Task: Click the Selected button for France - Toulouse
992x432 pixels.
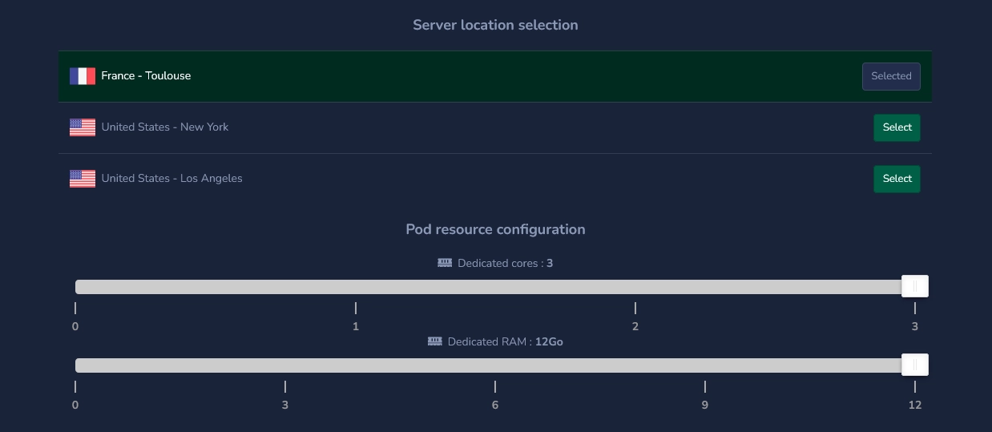Action: click(x=891, y=76)
